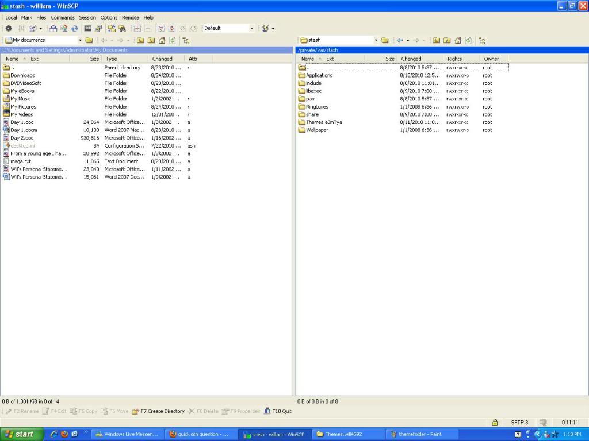589x441 pixels.
Task: Click F10 Quit button
Action: (x=278, y=411)
